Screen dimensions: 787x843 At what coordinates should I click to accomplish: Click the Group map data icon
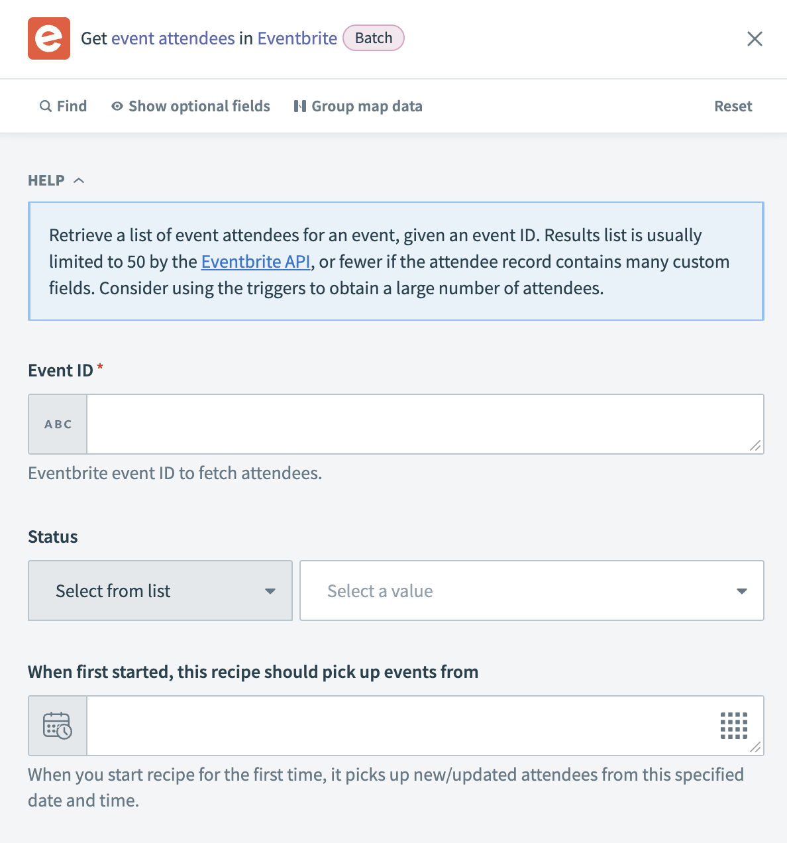[x=299, y=106]
